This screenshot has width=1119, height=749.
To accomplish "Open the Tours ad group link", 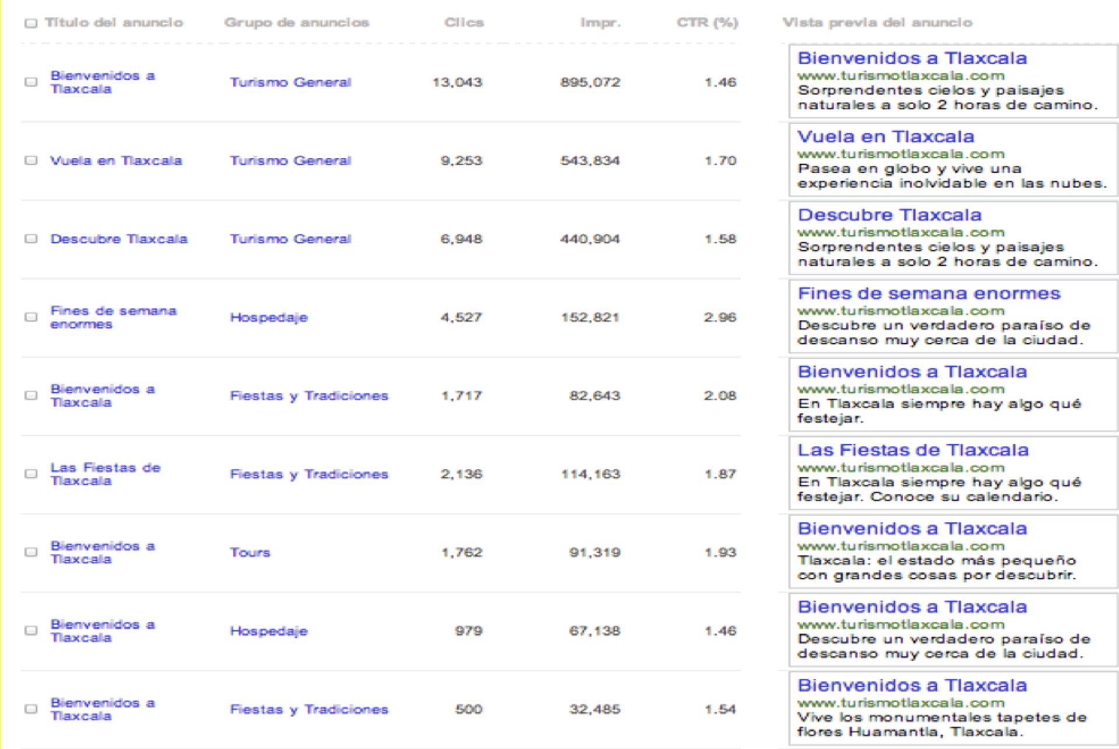I will (250, 553).
